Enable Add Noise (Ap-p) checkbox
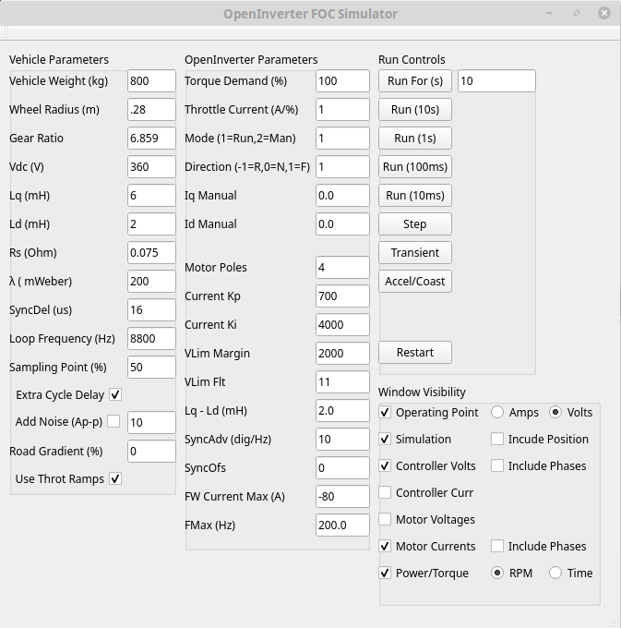Image resolution: width=621 pixels, height=628 pixels. (113, 421)
